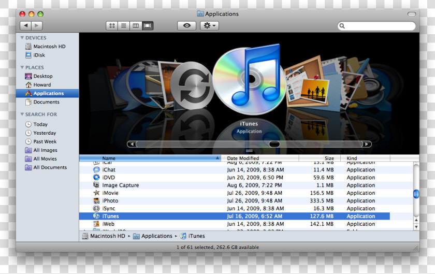Sort by Size column header

[x=320, y=158]
